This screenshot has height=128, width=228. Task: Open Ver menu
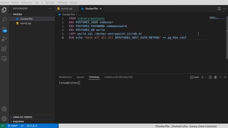point(37,2)
